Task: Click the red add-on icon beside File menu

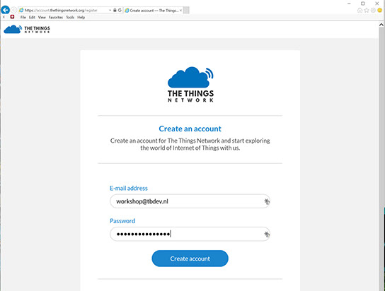Action: coord(12,17)
